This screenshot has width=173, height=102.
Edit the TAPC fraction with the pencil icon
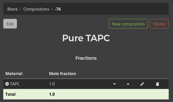[142, 84]
